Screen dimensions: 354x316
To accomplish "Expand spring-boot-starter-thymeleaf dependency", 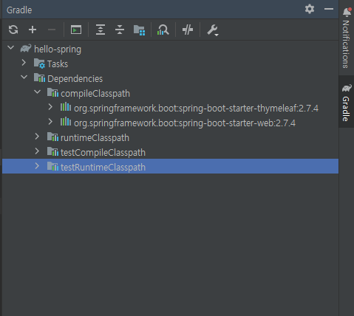I will 50,107.
